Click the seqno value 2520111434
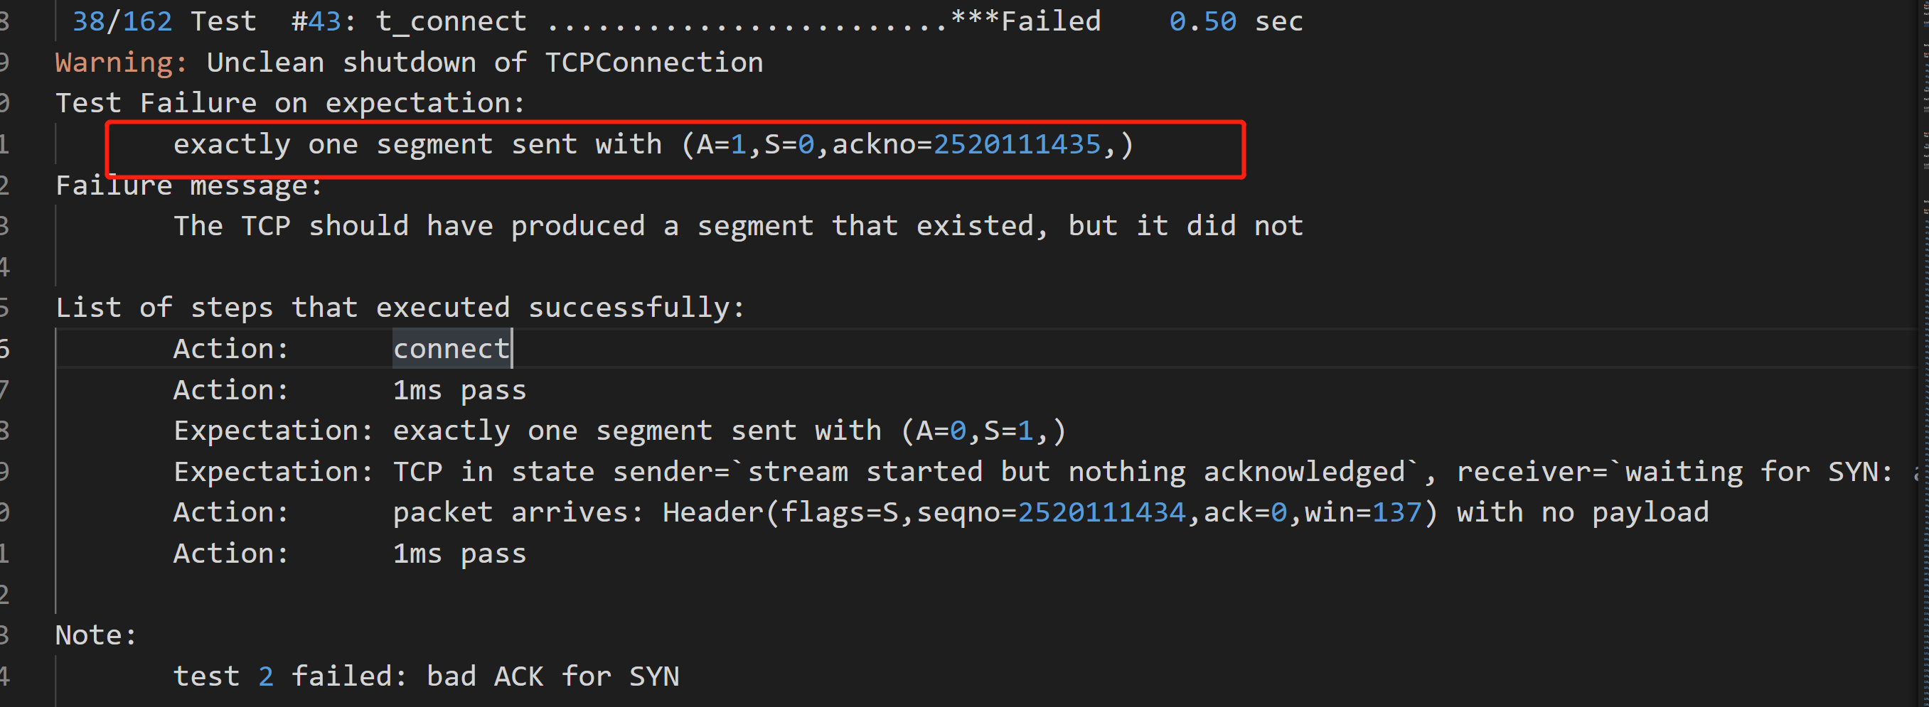 coord(1101,512)
